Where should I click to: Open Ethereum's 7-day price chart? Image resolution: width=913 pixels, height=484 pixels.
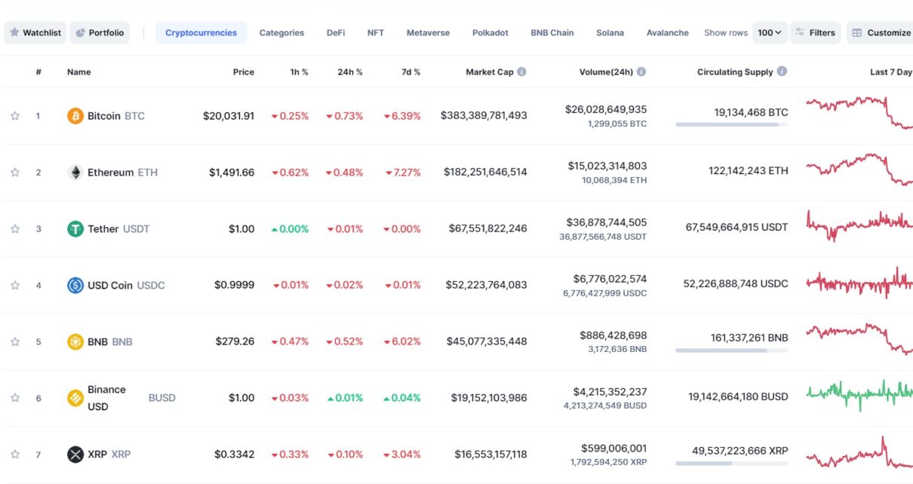click(859, 170)
